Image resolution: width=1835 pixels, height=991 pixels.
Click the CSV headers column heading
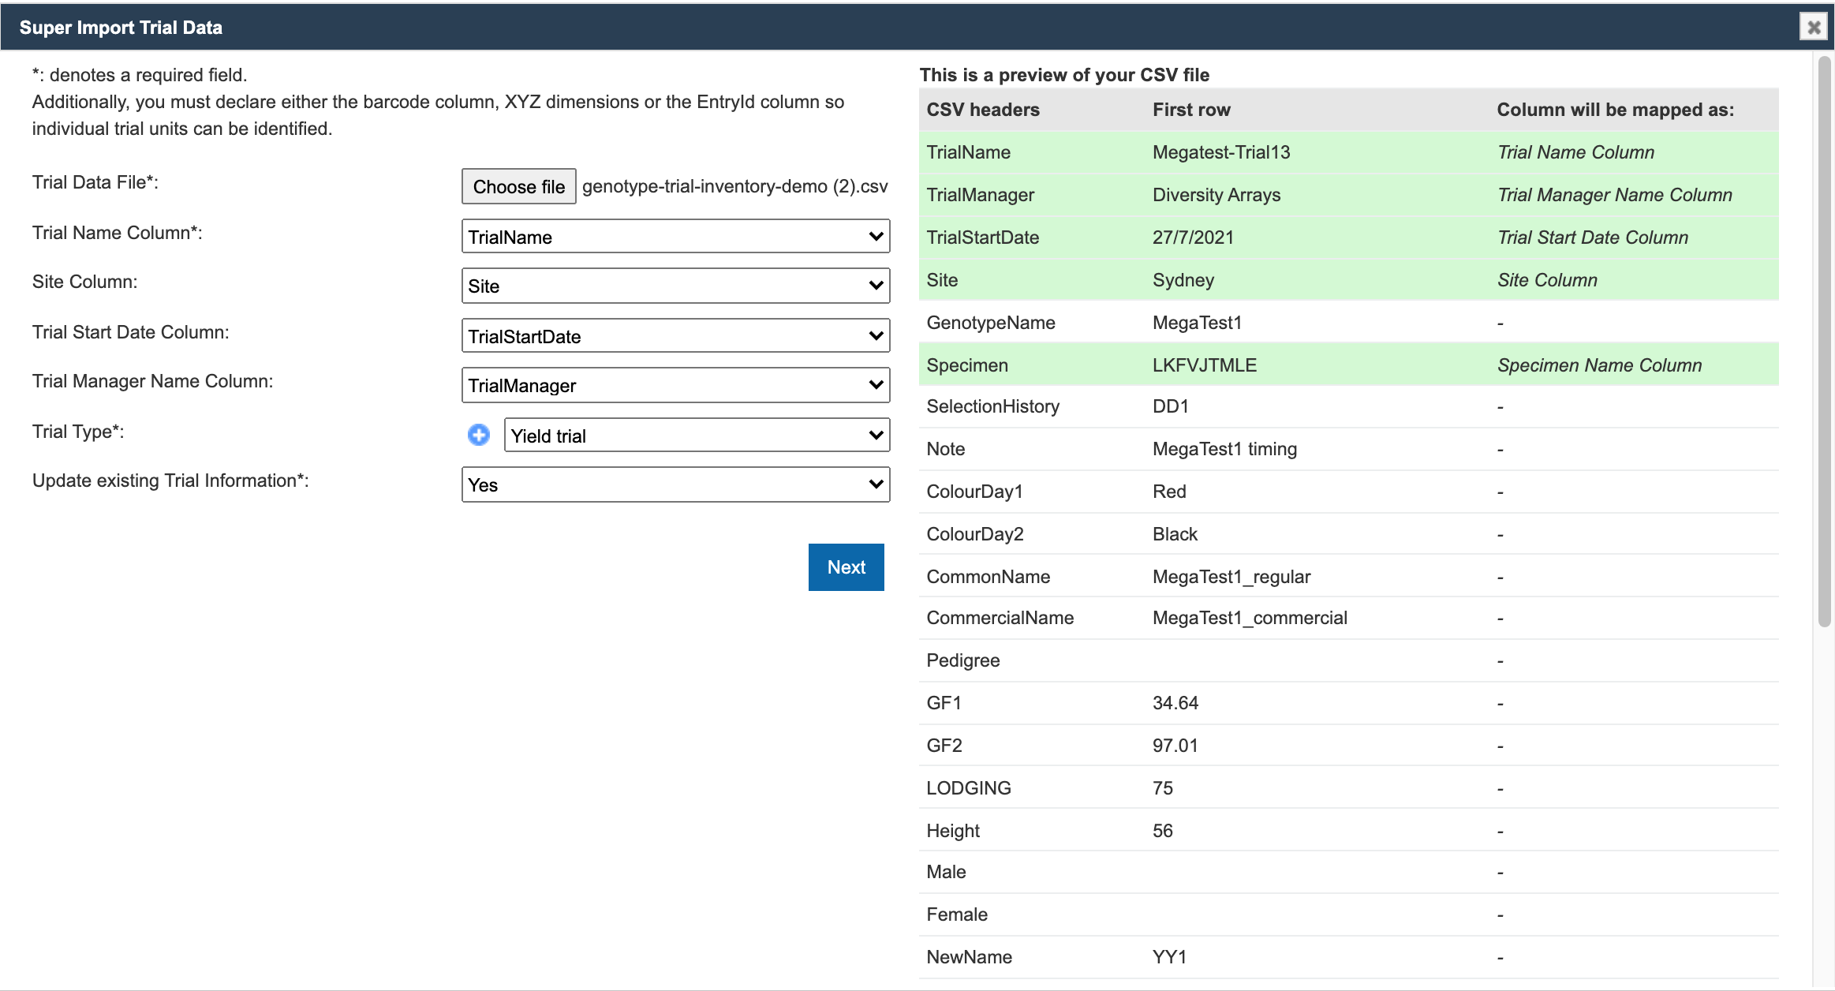(x=981, y=110)
